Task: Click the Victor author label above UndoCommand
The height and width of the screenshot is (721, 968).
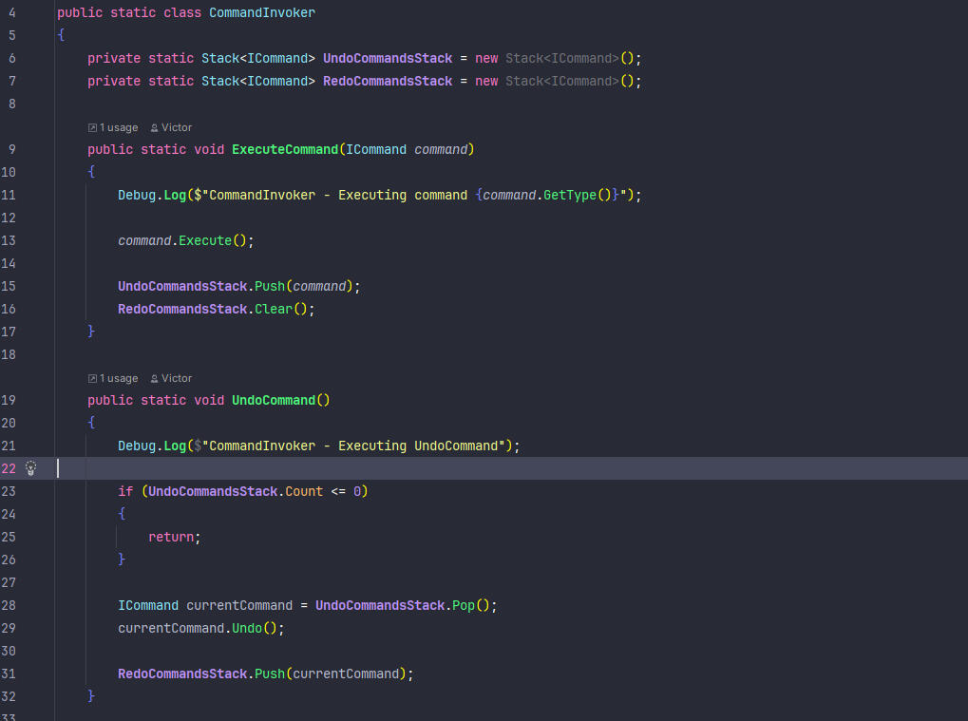Action: click(x=177, y=378)
